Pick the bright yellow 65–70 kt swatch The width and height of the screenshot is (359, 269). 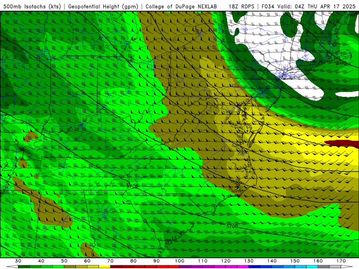105,267
